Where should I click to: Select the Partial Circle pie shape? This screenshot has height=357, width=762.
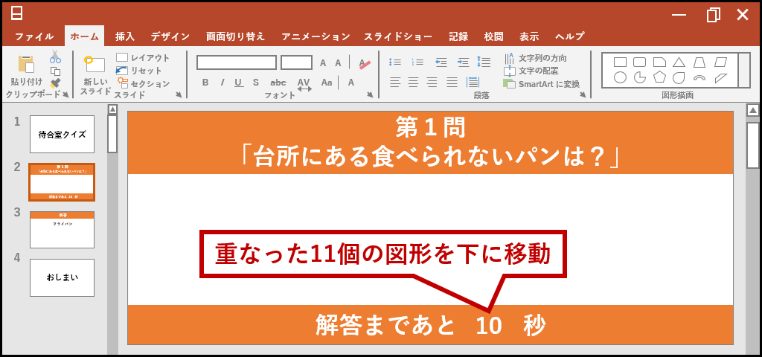click(639, 77)
